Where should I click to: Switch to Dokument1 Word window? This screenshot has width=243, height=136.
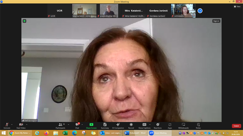135,133
